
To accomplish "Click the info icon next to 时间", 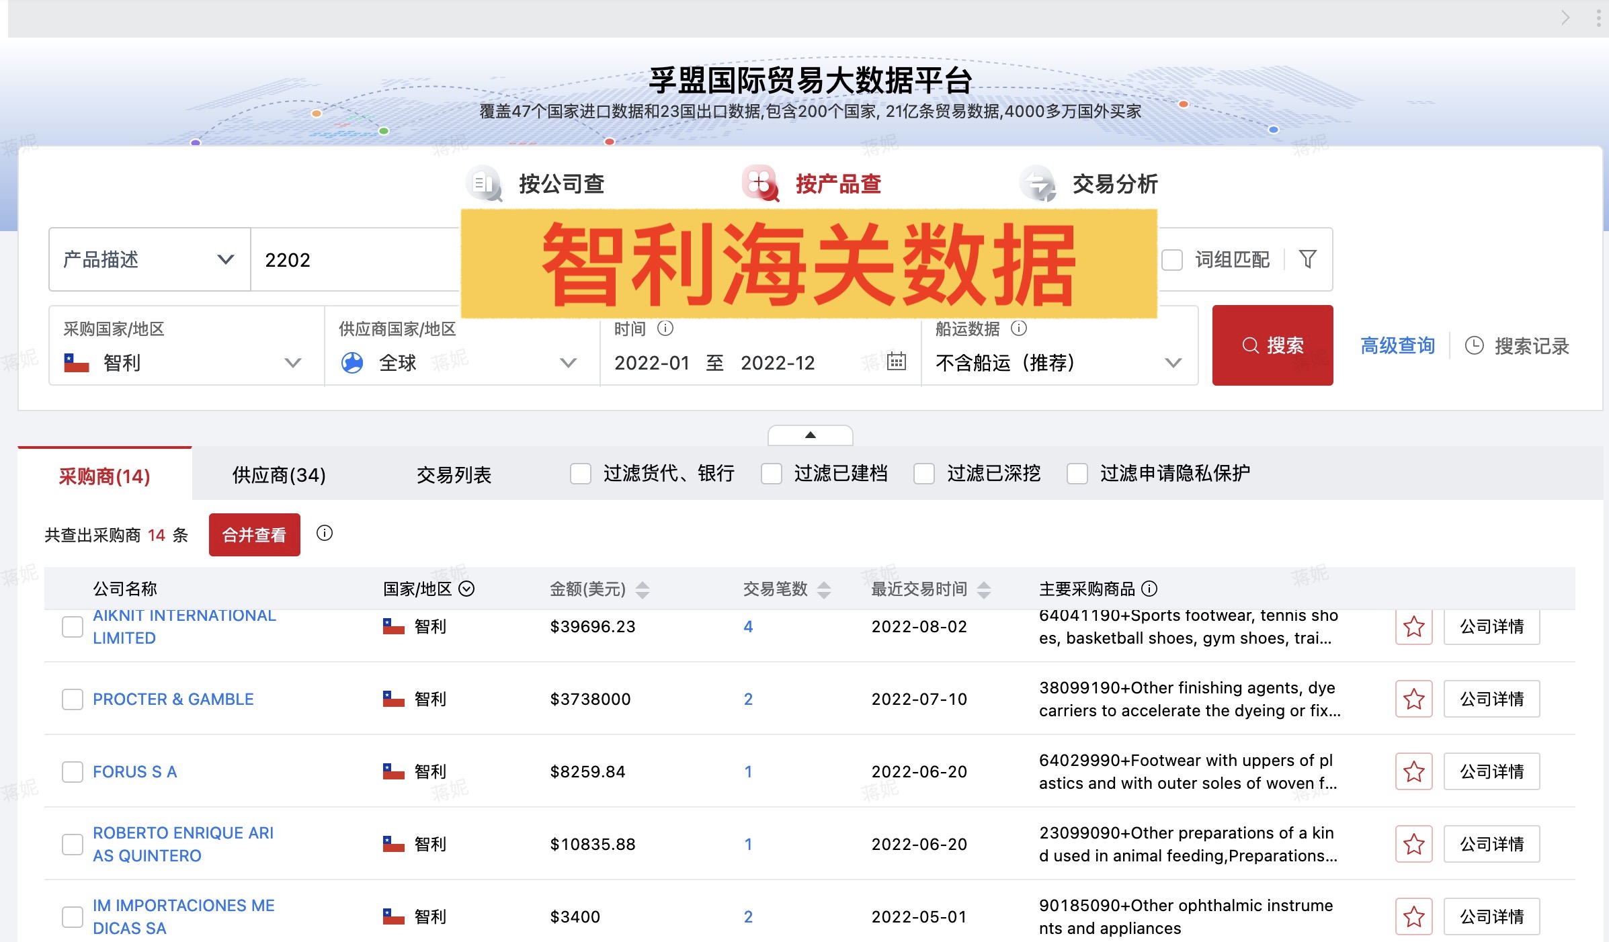I will [x=665, y=329].
